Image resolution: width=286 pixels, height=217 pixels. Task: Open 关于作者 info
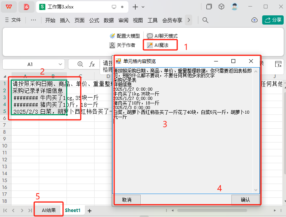(122, 45)
